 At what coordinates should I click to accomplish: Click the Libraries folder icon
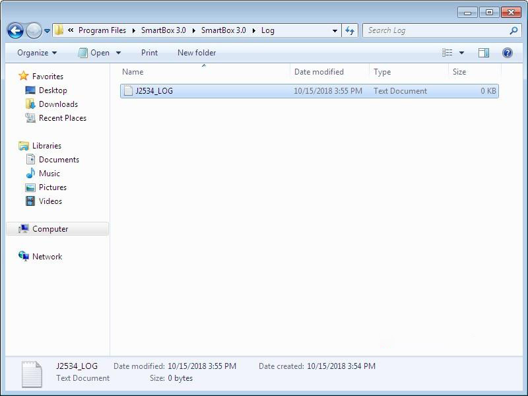pyautogui.click(x=24, y=146)
